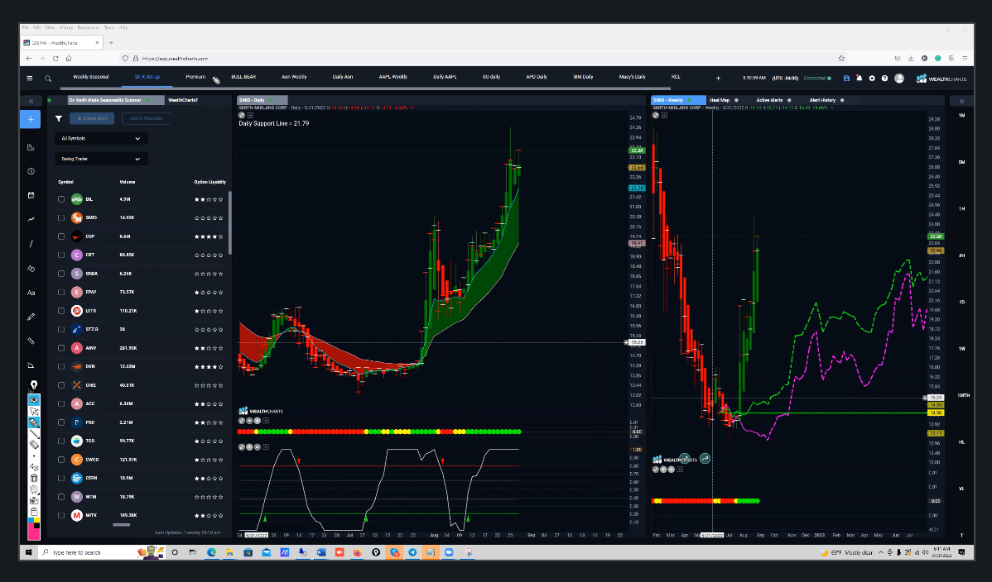The width and height of the screenshot is (992, 582).
Task: Select the pen nib tool above drawing palette
Action: coord(34,385)
